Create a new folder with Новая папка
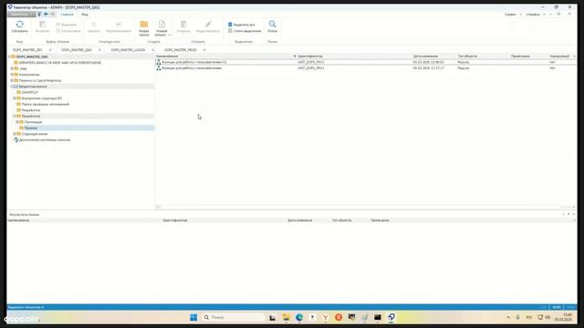The height and width of the screenshot is (328, 584). click(x=144, y=28)
